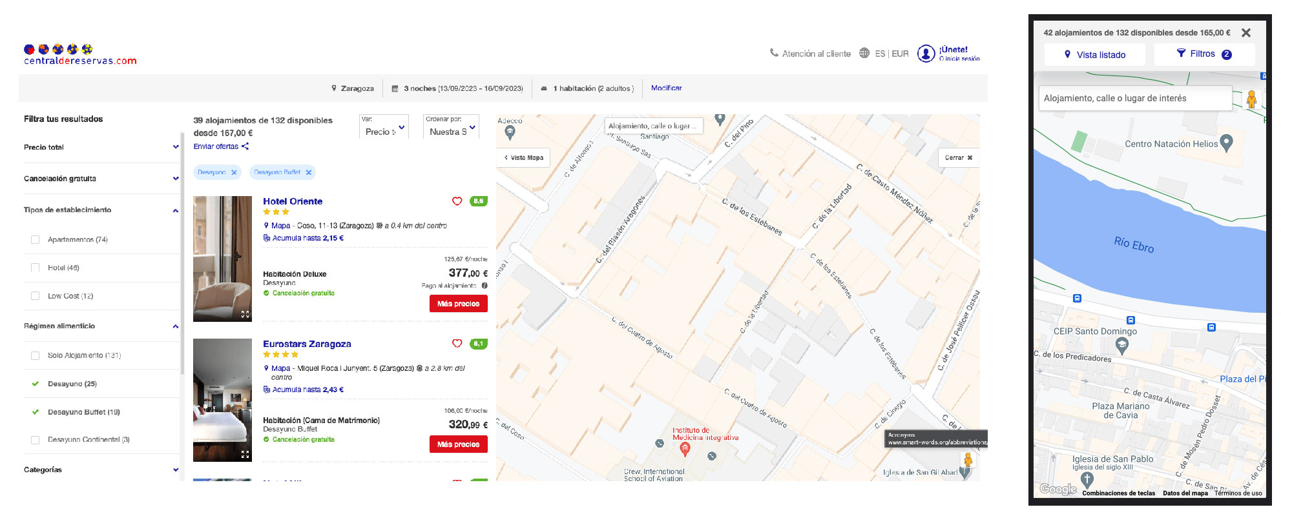
Task: Click the Adecco map pin
Action: pos(510,133)
